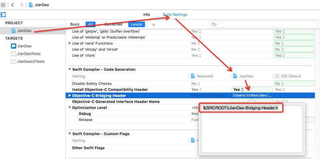Click the $(SRCROOT)/JianDao-Bridging-Header.h popup entry

(x=241, y=108)
